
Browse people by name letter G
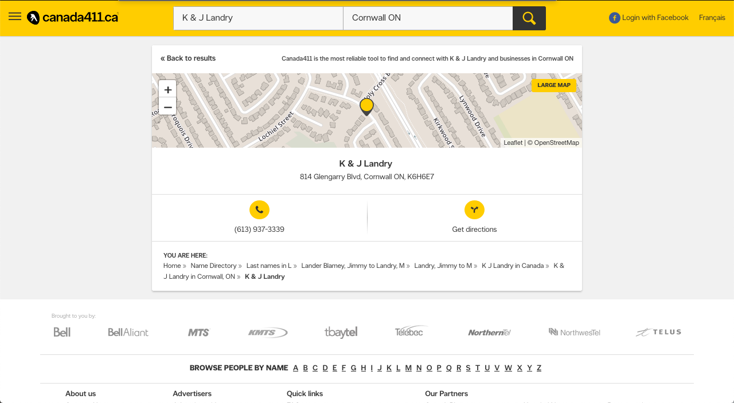(354, 368)
